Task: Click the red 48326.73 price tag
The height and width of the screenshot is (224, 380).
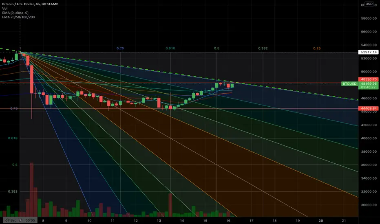Action: pos(368,79)
